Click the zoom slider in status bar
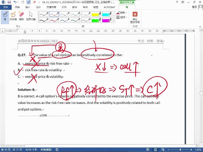 (180, 150)
